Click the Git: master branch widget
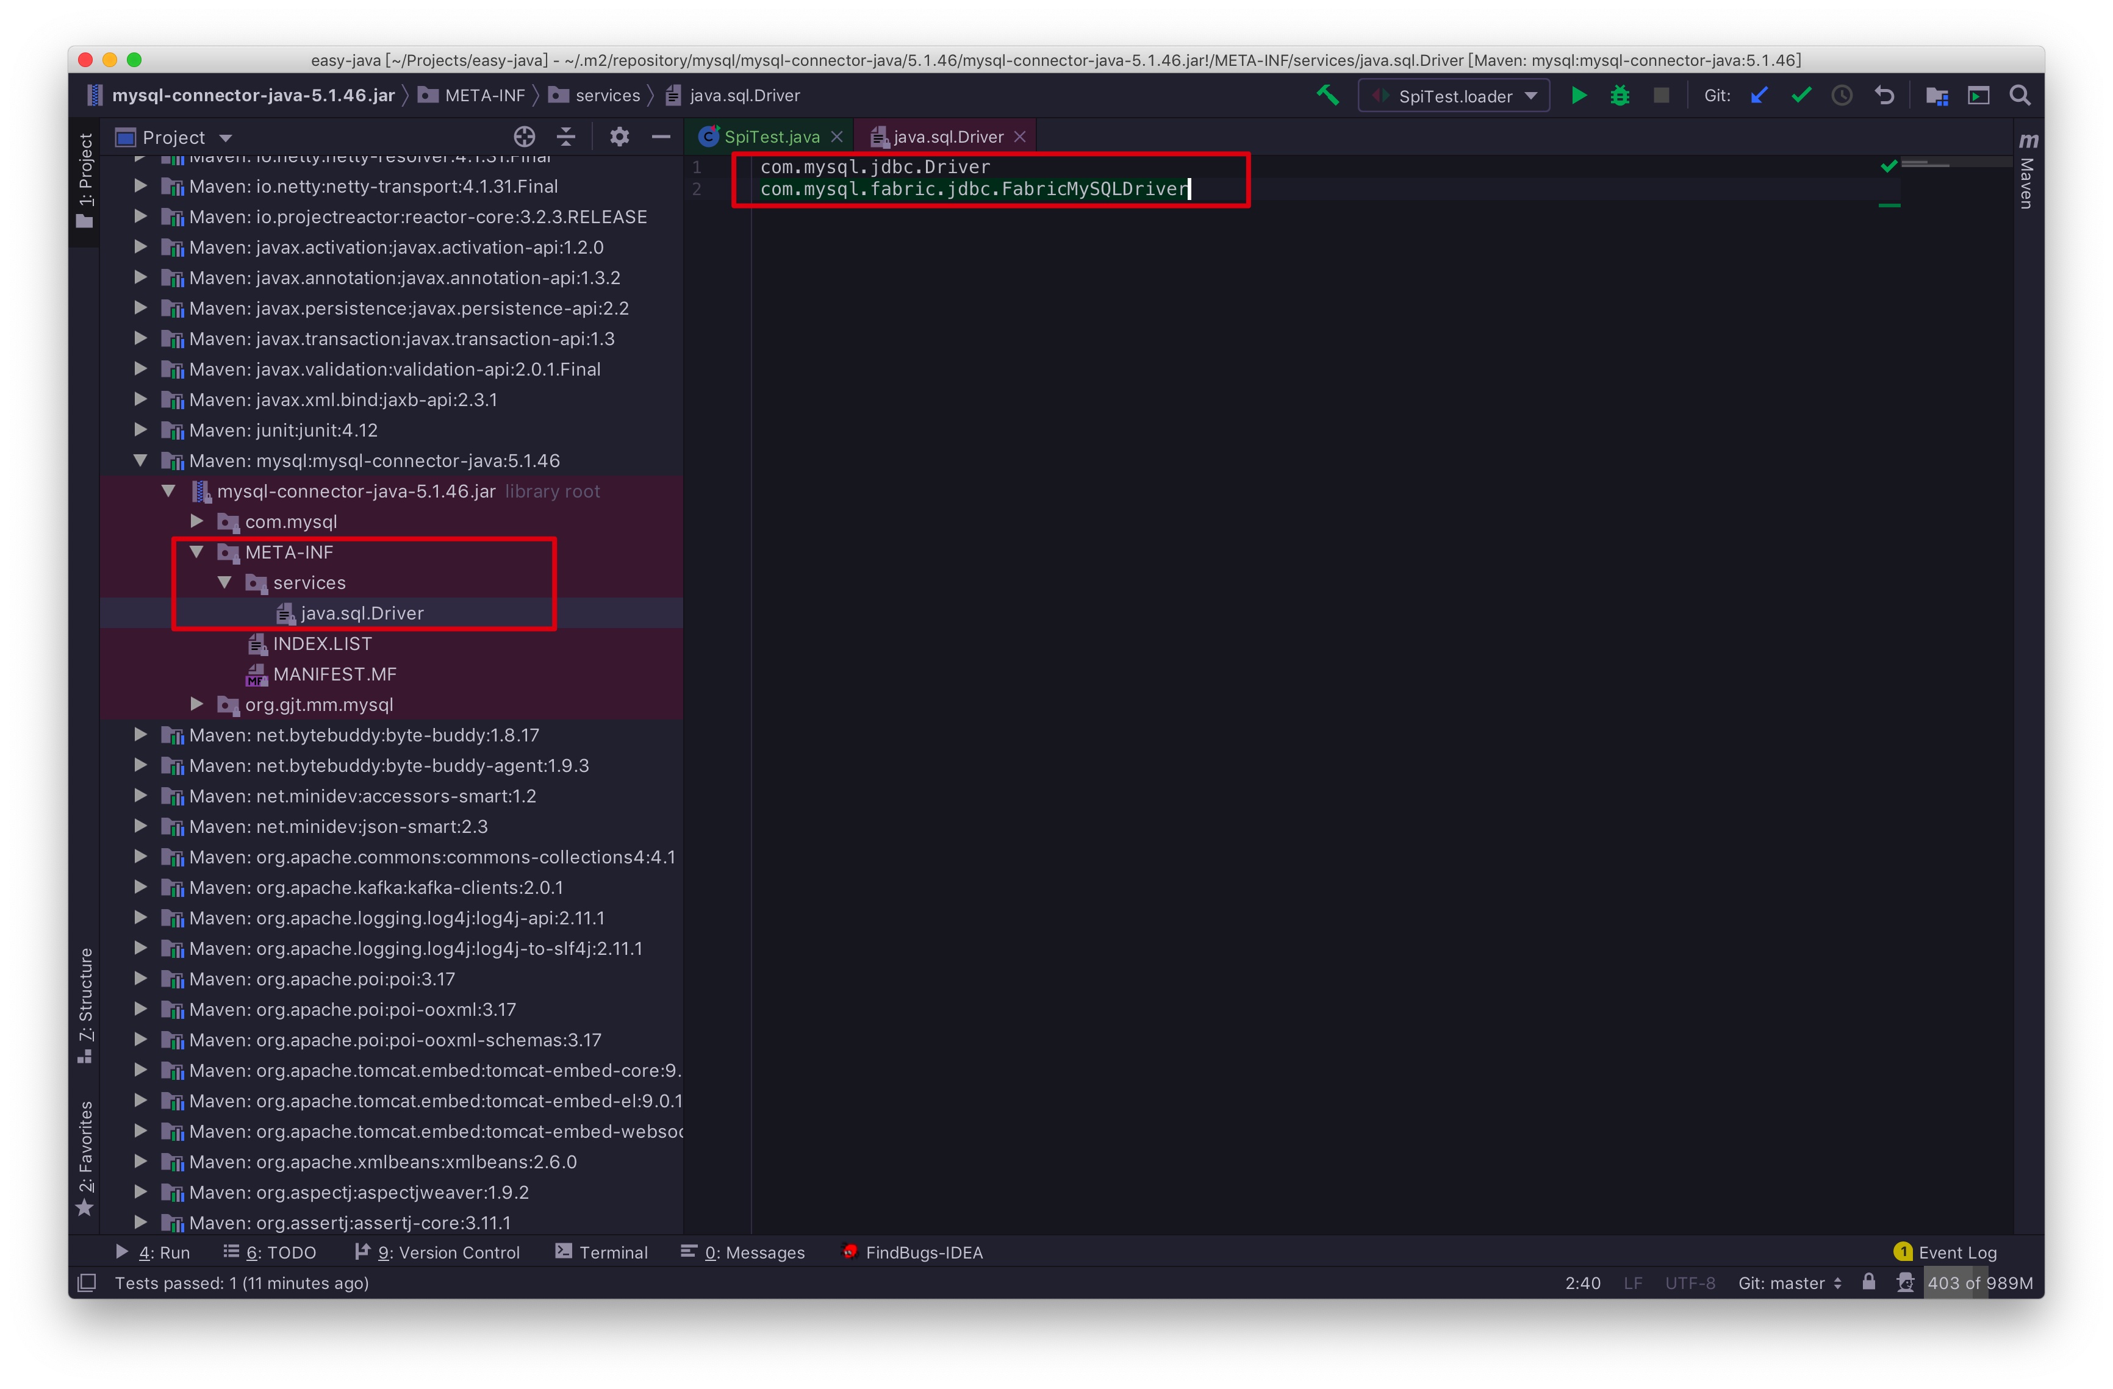 (1789, 1282)
